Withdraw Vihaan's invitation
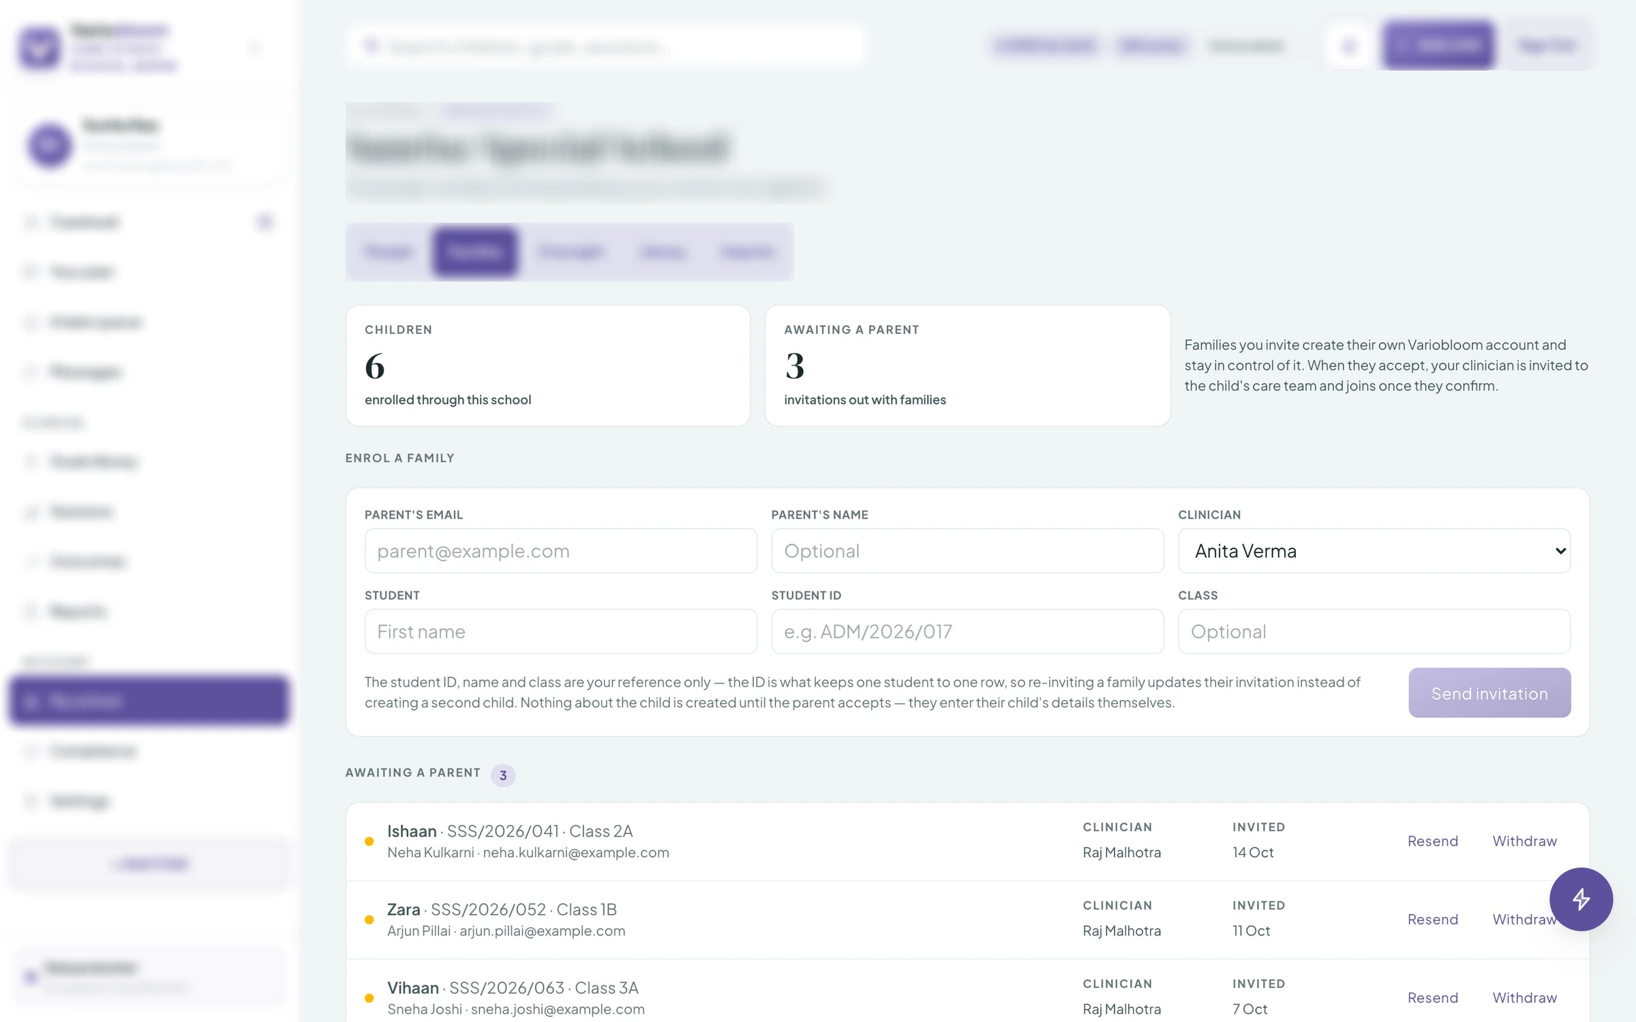Viewport: 1636px width, 1022px height. pyautogui.click(x=1525, y=997)
